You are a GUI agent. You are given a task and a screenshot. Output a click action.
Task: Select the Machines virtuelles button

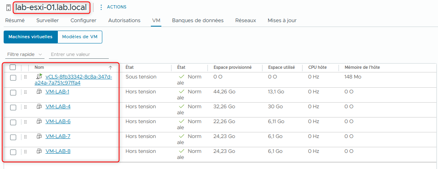[x=30, y=37]
